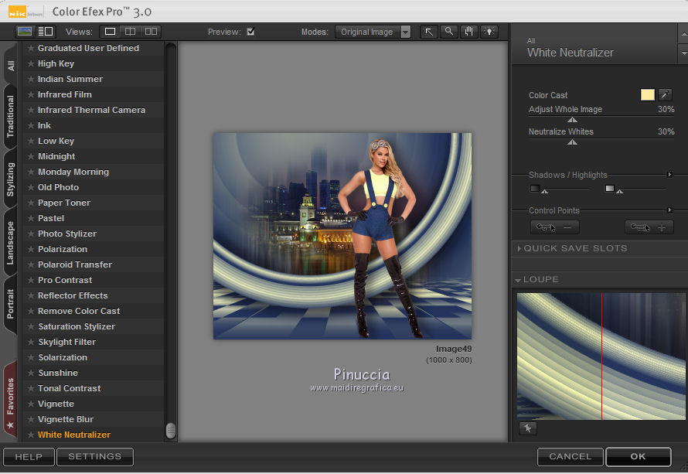688x474 pixels.
Task: Select the Solarization filter
Action: (x=94, y=357)
